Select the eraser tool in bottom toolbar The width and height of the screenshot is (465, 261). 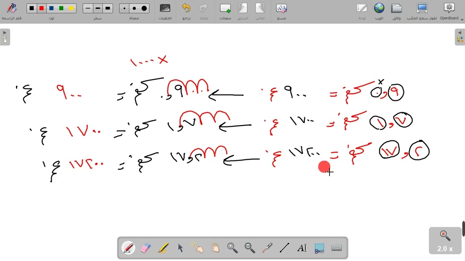[145, 248]
